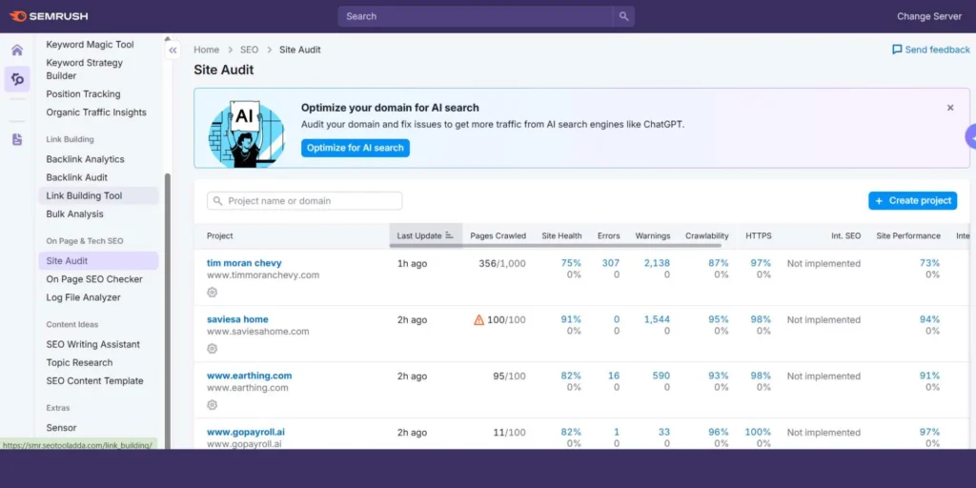This screenshot has height=488, width=976.
Task: Open the Send feedback link
Action: 930,50
